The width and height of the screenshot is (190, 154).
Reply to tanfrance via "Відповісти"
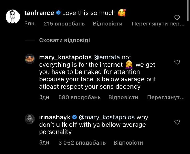point(108,24)
